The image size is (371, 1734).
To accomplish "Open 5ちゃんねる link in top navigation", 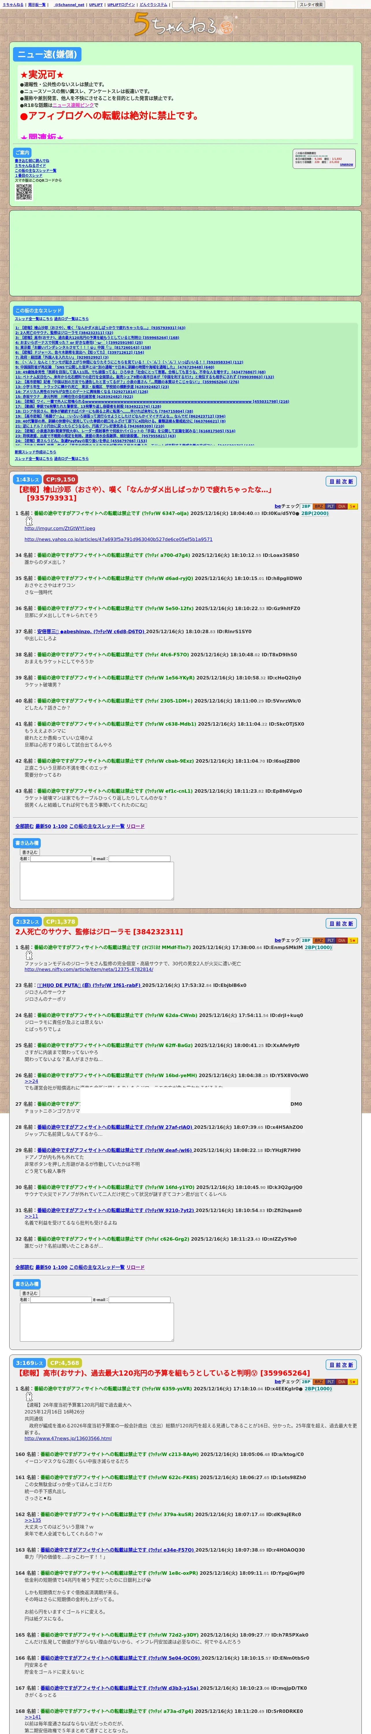I will (x=13, y=5).
